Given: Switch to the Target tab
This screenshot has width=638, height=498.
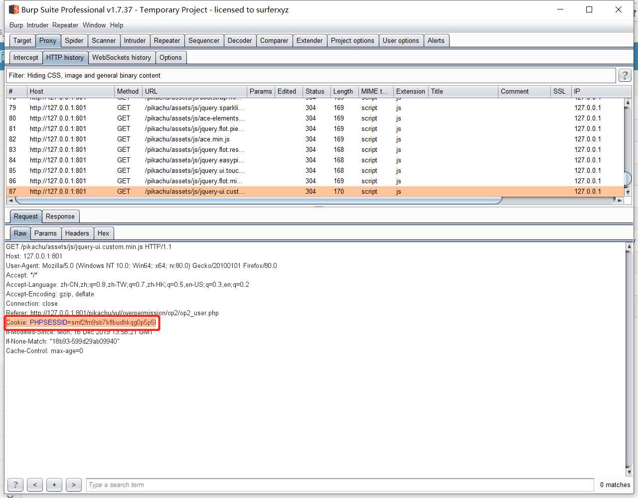Looking at the screenshot, I should (x=22, y=40).
